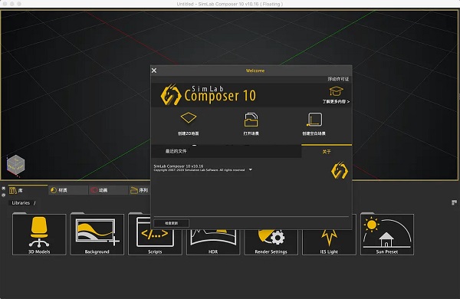Click the 浮动许可证 floating license label
The height and width of the screenshot is (299, 460).
coord(338,79)
